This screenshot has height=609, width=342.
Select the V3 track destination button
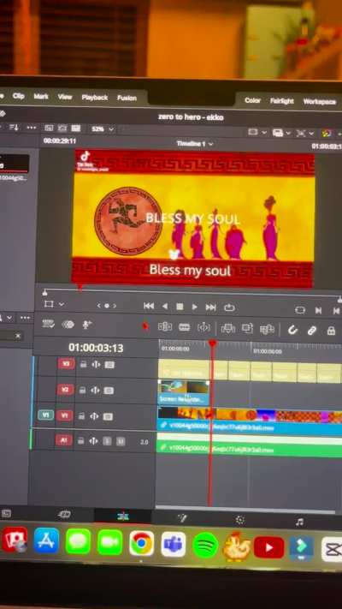pyautogui.click(x=66, y=363)
